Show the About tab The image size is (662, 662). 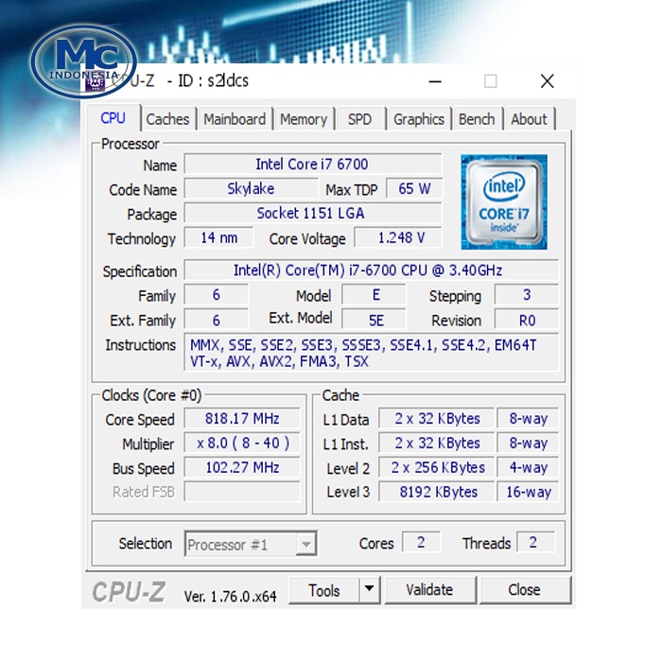pyautogui.click(x=529, y=119)
